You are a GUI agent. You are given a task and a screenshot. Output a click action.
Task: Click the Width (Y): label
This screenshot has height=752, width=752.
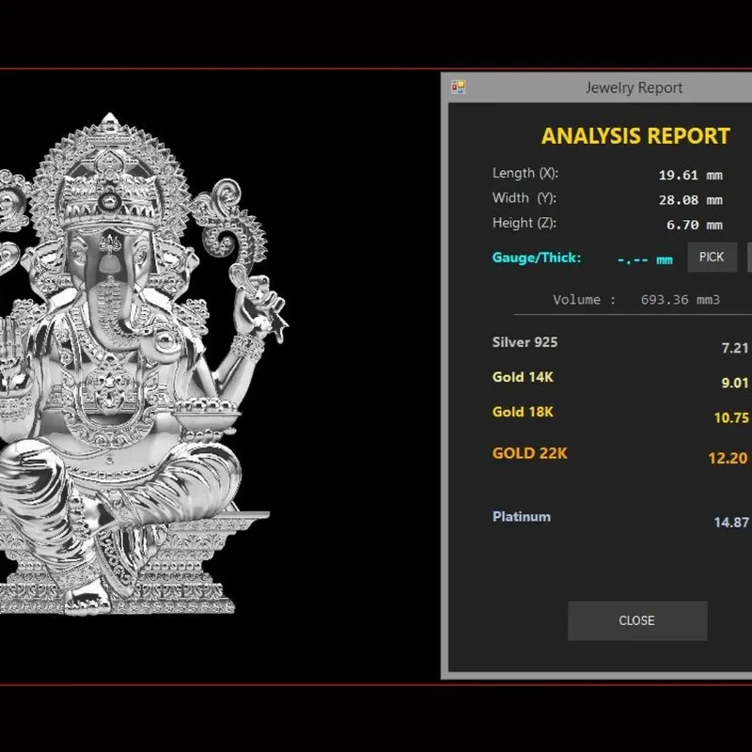coord(525,198)
